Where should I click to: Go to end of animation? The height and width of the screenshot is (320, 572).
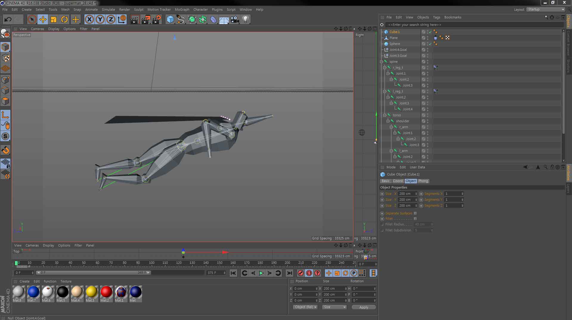tap(289, 273)
